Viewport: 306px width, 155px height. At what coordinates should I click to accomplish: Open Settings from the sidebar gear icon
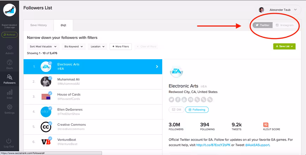[x=10, y=109]
